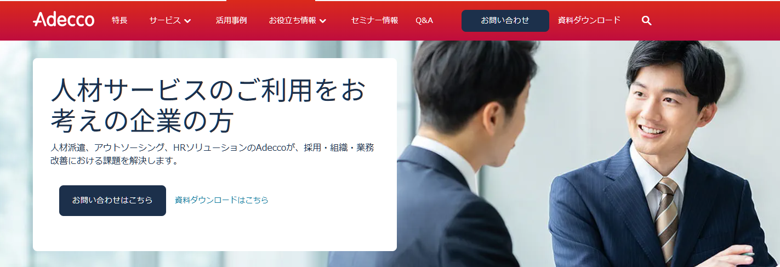Viewport: 780px width, 267px height.
Task: Select the お役立ち情報 menu label
Action: [292, 20]
